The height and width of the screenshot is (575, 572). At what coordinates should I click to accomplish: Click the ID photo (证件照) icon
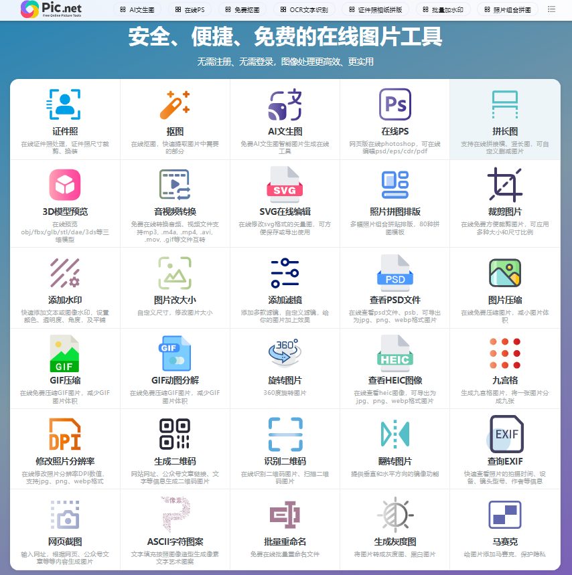click(x=65, y=104)
